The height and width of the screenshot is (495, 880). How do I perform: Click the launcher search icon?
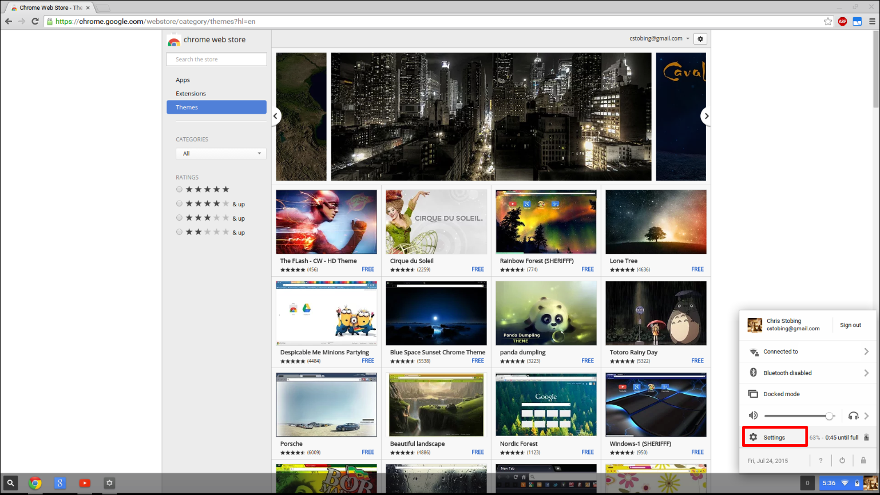click(x=10, y=483)
